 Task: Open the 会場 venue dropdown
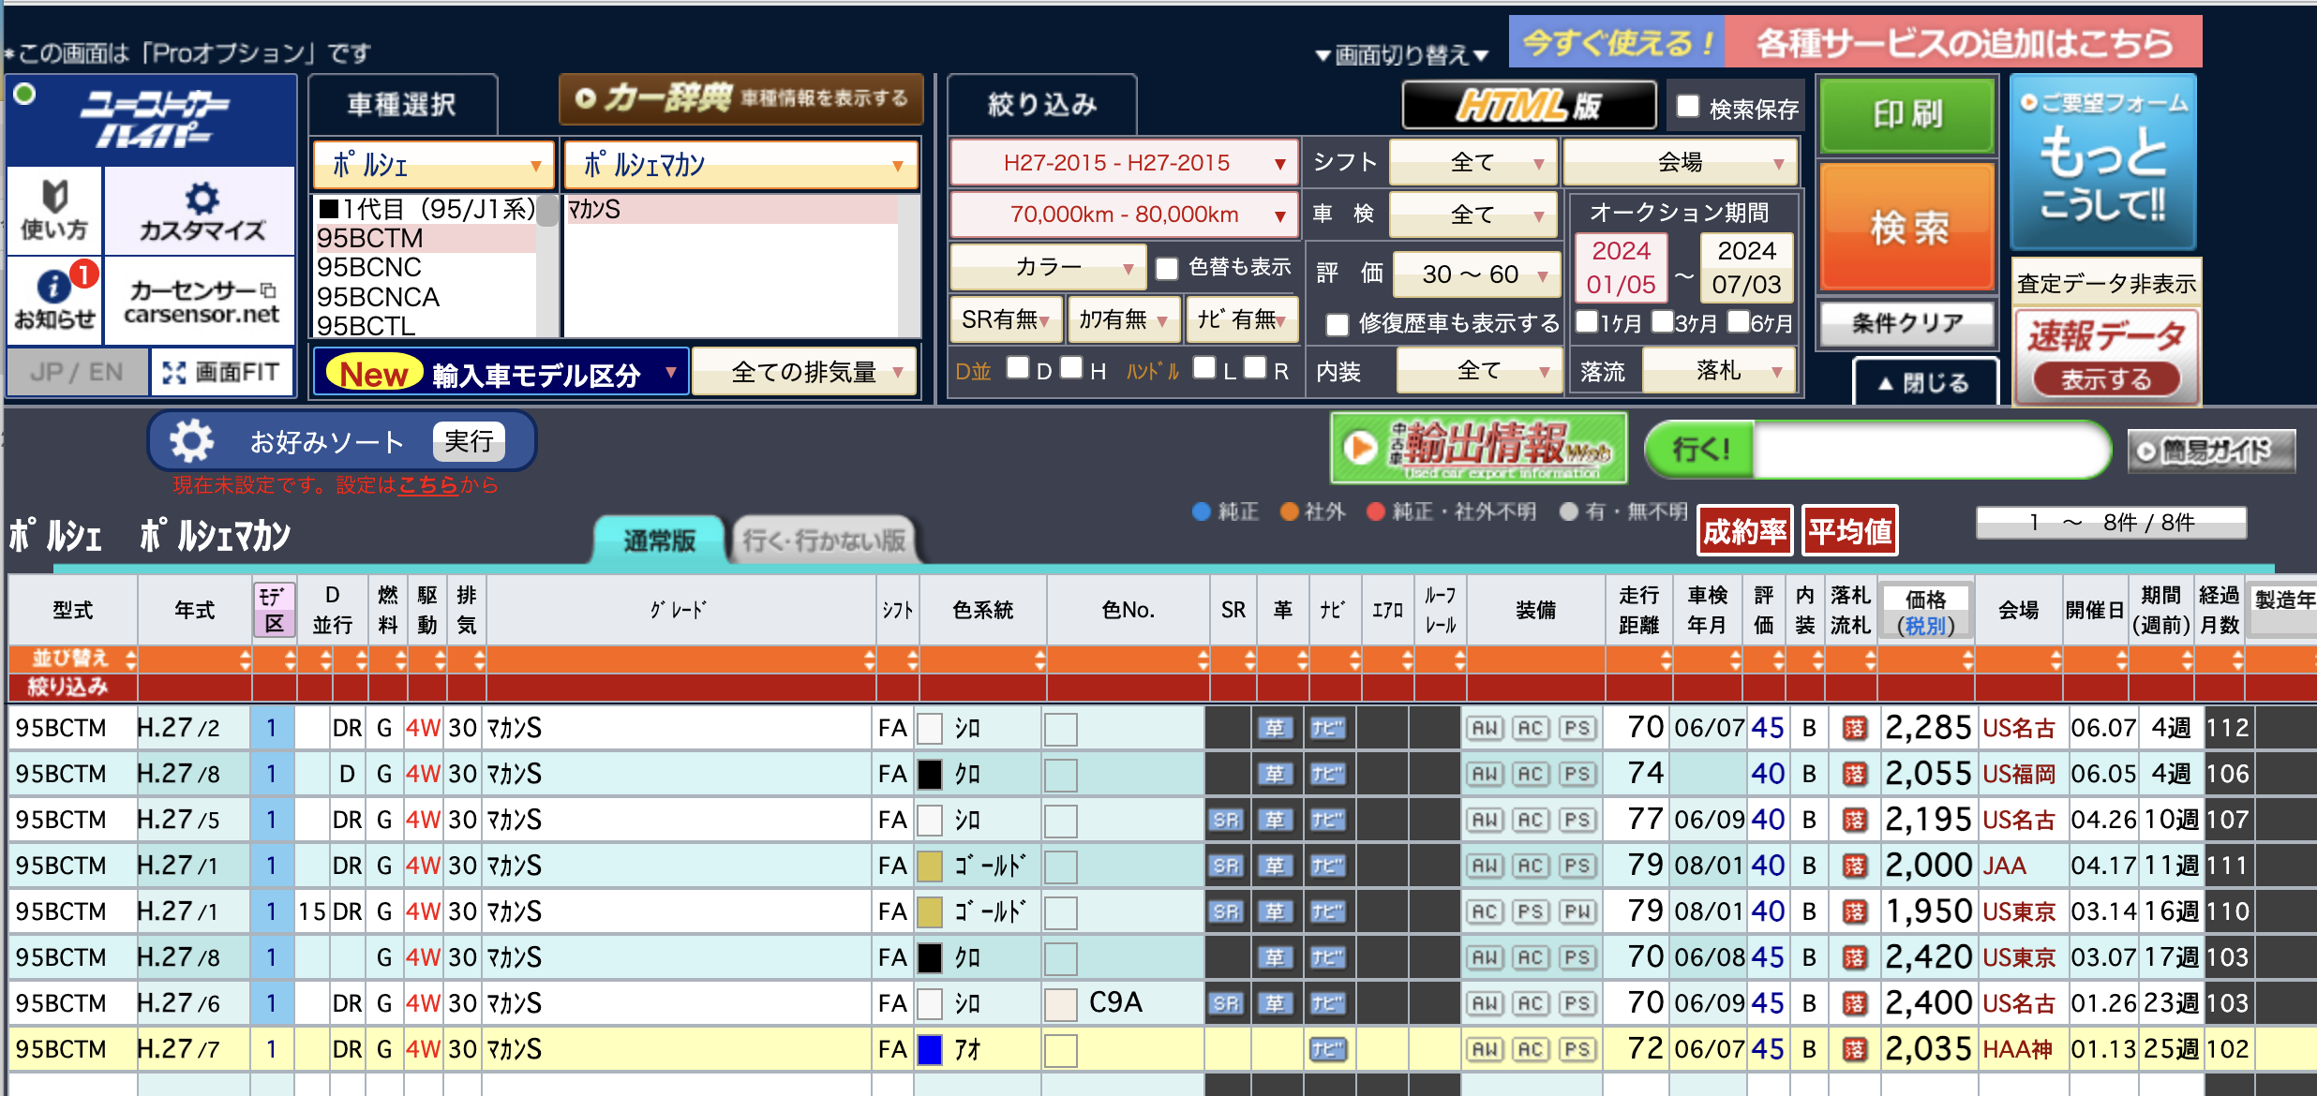click(x=1681, y=163)
